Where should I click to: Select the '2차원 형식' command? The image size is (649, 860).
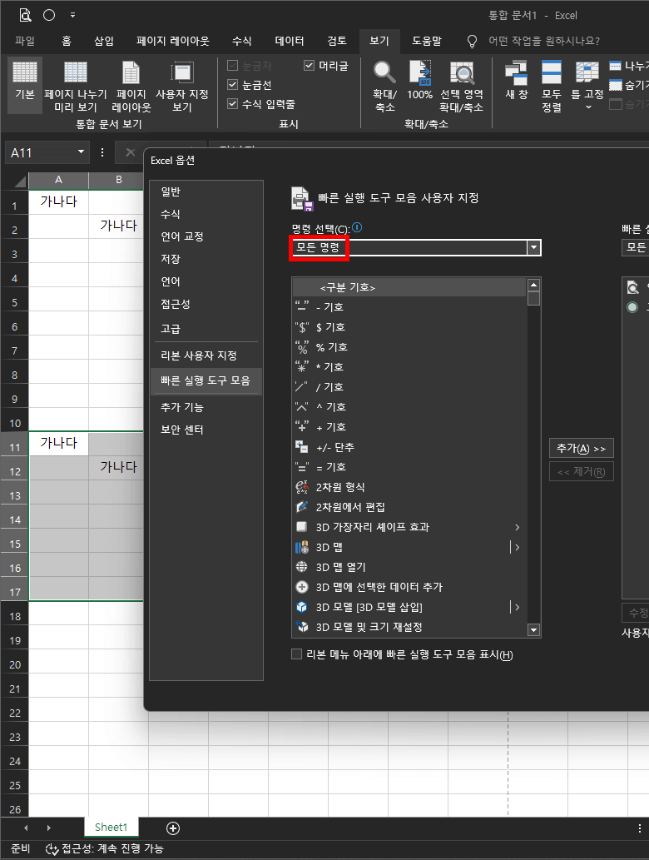(x=409, y=487)
